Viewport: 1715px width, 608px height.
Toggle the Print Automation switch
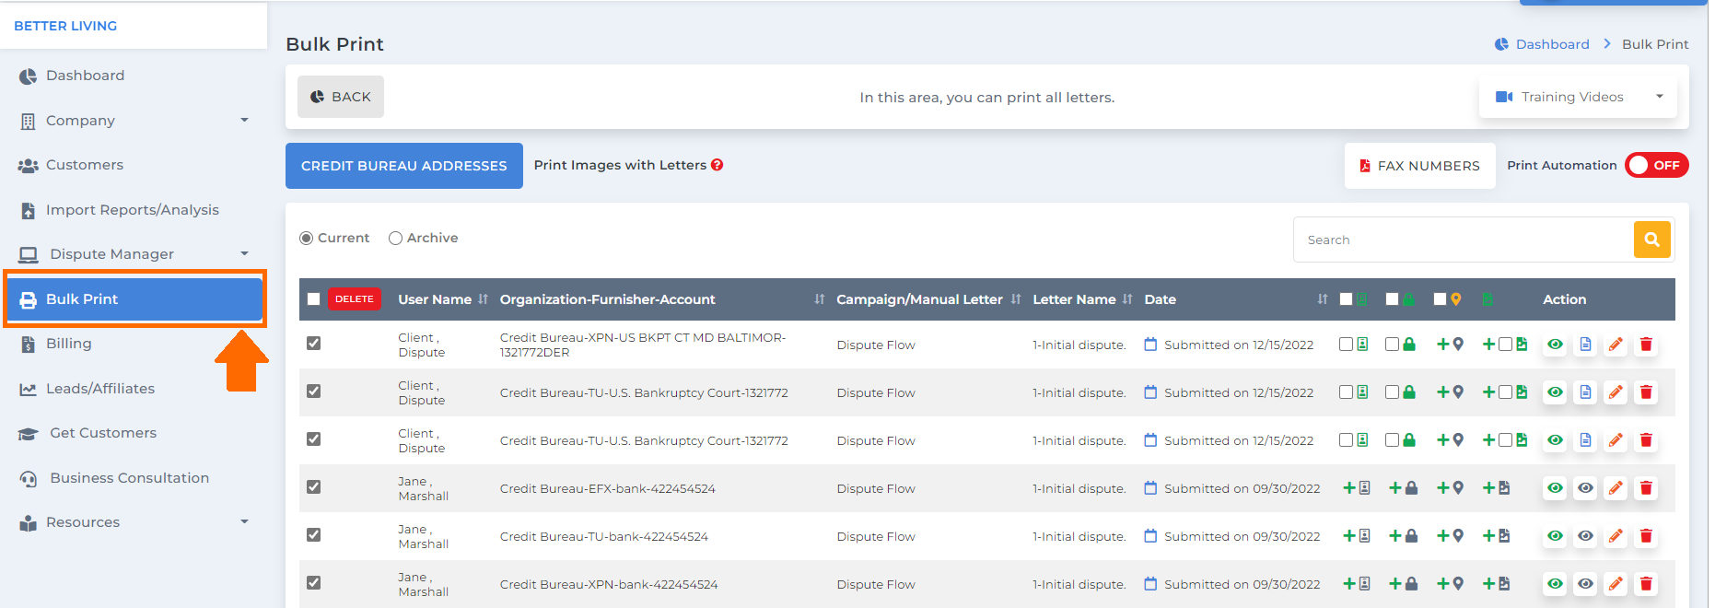[1656, 165]
